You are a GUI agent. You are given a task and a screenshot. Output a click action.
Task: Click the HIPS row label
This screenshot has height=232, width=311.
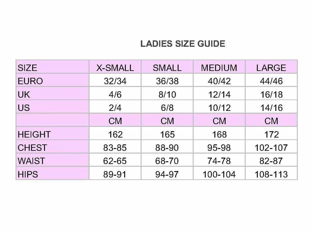click(x=28, y=174)
